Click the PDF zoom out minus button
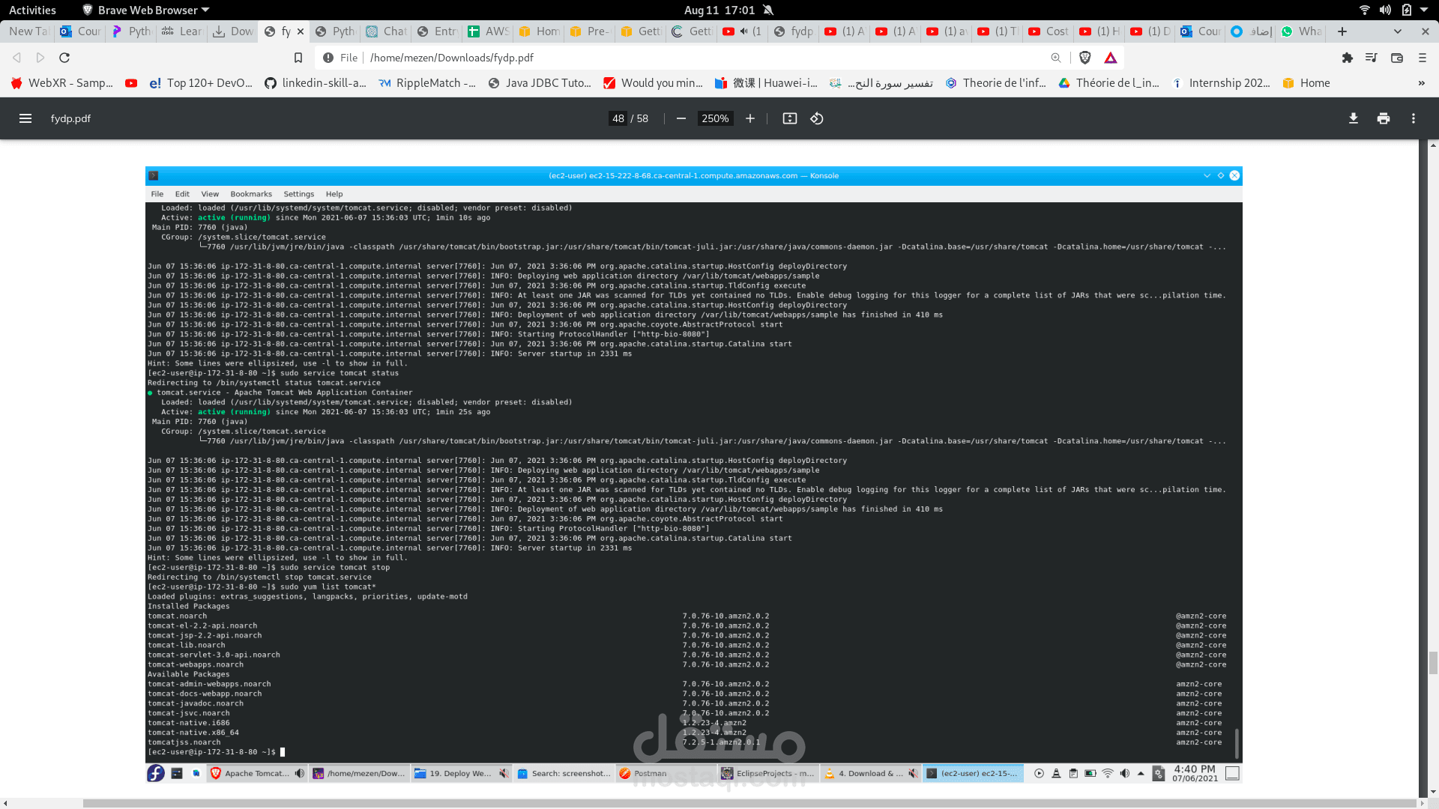Viewport: 1439px width, 809px height. tap(681, 118)
